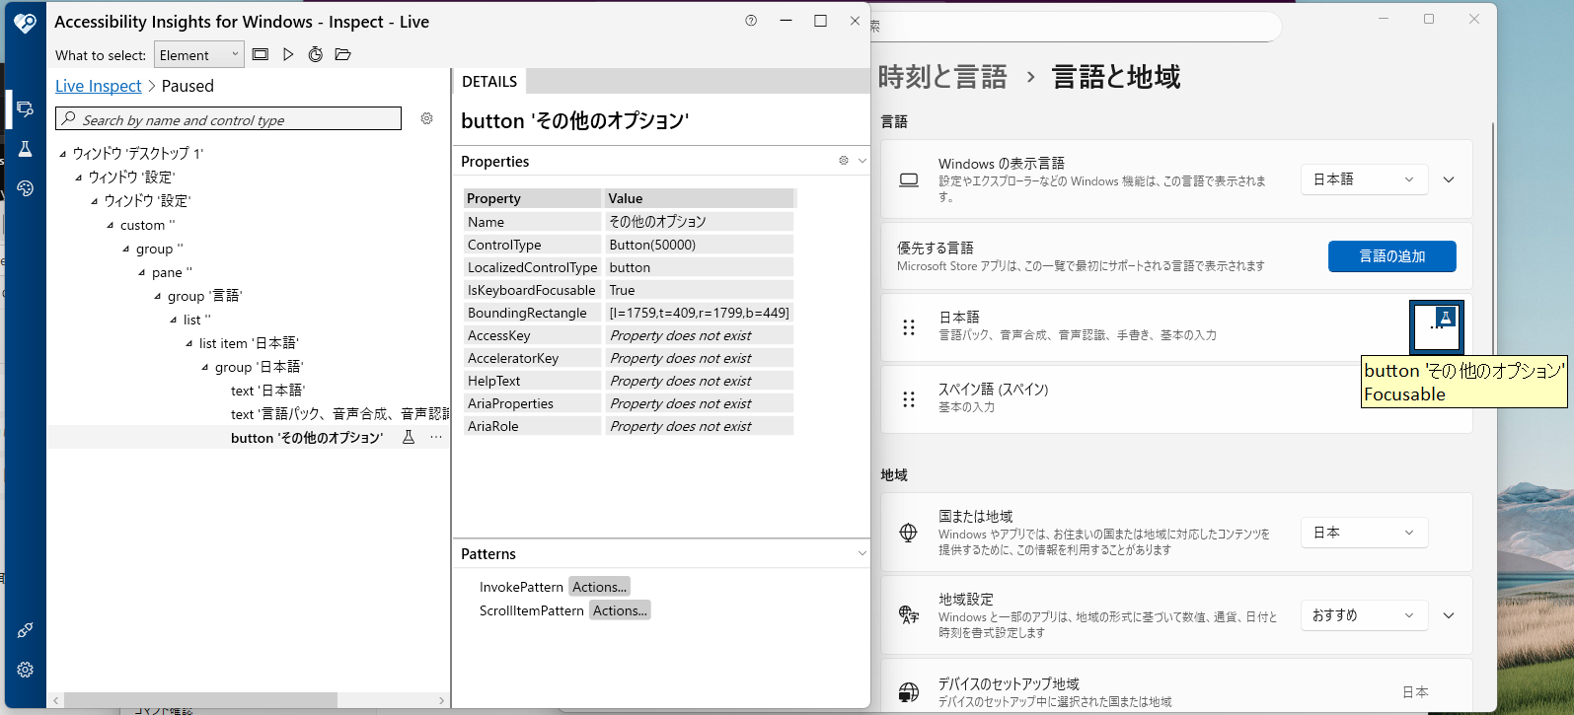Screen dimensions: 1574x715
Task: Open the おすすめ regional format dropdown
Action: point(1364,615)
